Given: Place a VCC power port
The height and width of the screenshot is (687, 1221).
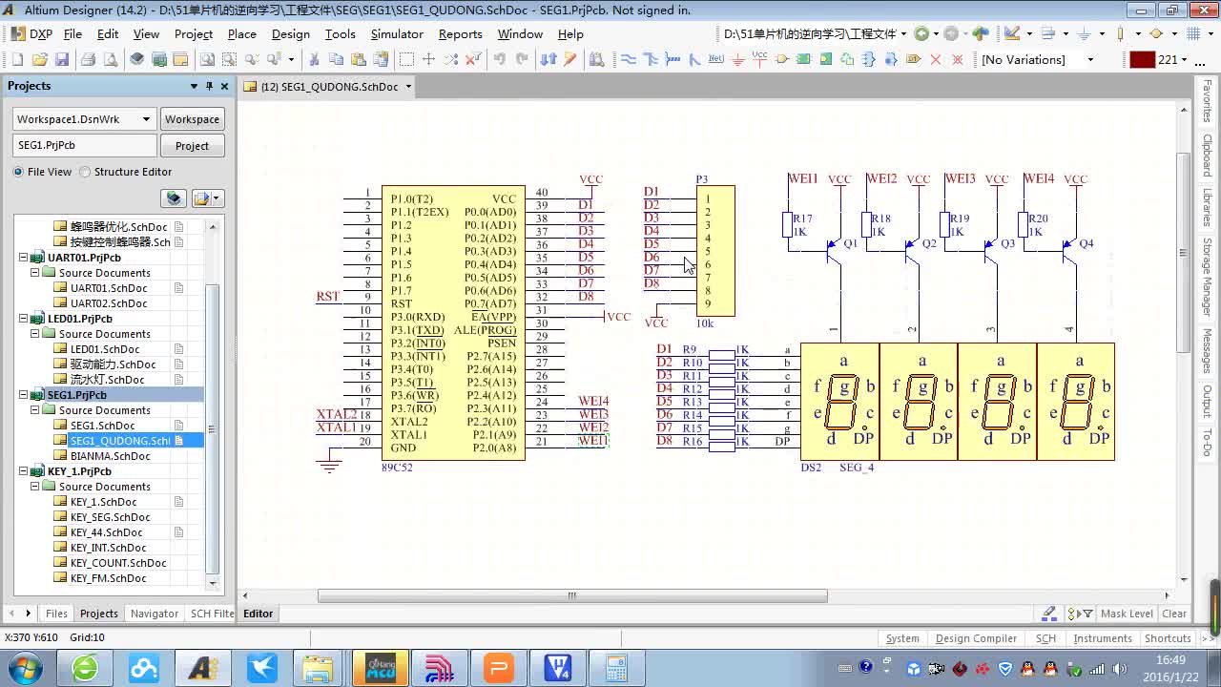Looking at the screenshot, I should (x=759, y=58).
